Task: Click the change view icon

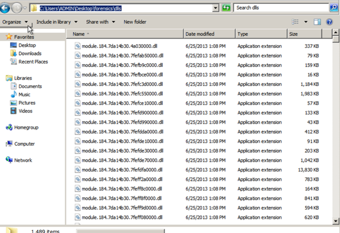Action: coord(296,22)
